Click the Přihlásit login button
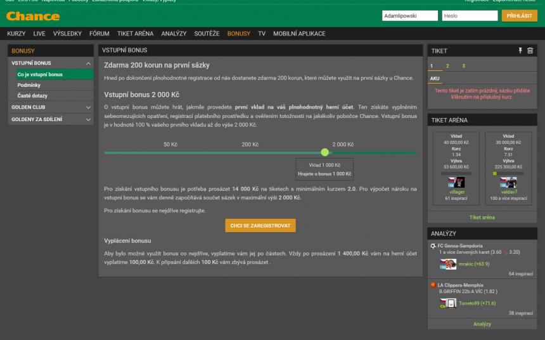The image size is (545, 340). tap(519, 16)
